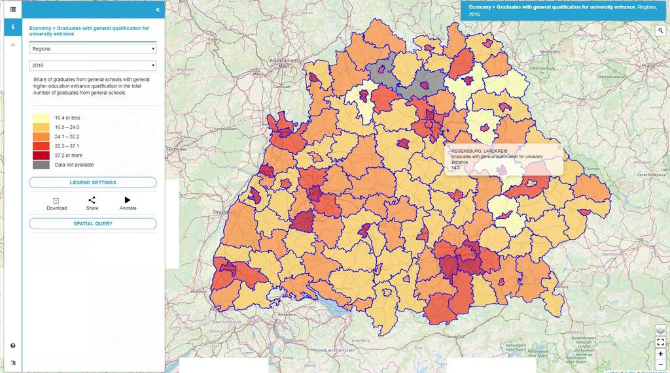Click the '37.2 or more' legend label
The image size is (670, 373).
tap(68, 155)
